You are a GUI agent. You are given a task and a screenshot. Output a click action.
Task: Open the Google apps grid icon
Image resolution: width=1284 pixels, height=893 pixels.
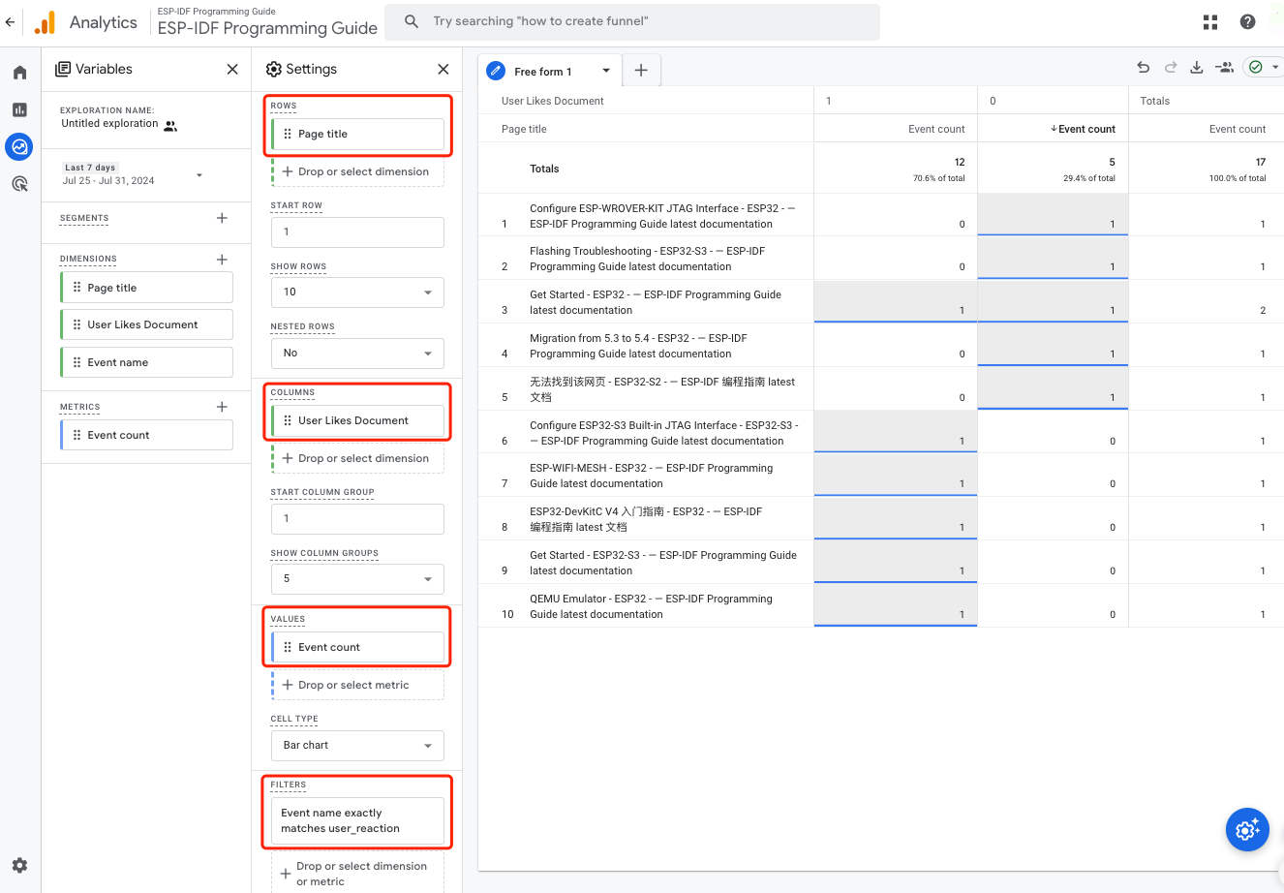1210,22
